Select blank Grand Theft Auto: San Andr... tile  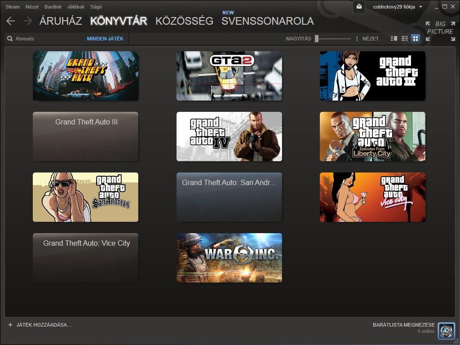(229, 197)
